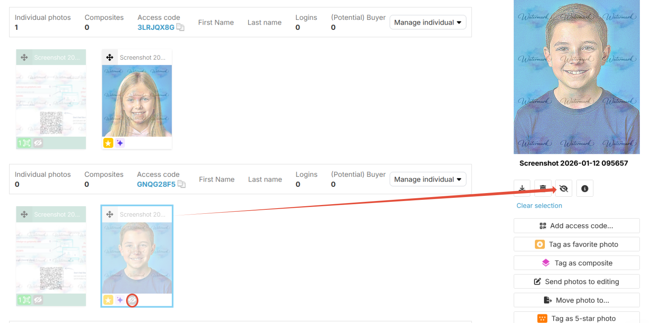The height and width of the screenshot is (323, 649).
Task: Click Last name field in GNQG28F5 row
Action: [265, 180]
